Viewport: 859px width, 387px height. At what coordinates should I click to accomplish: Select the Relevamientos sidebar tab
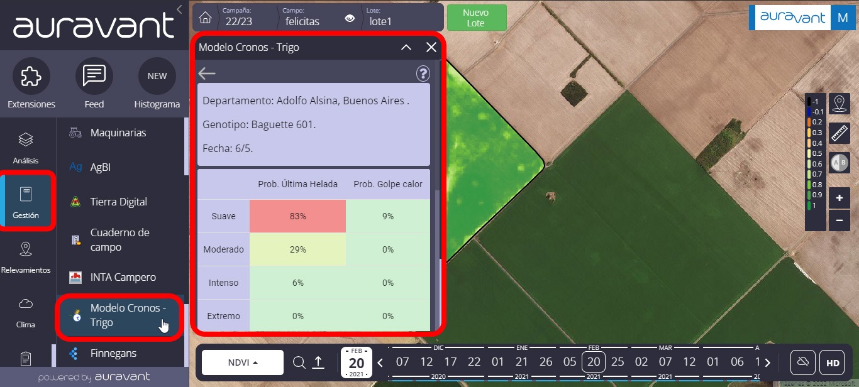click(x=26, y=258)
